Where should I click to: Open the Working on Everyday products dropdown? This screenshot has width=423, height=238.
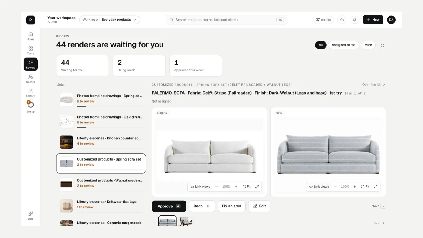(110, 20)
